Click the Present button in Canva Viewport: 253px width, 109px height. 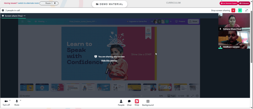[x=180, y=21]
